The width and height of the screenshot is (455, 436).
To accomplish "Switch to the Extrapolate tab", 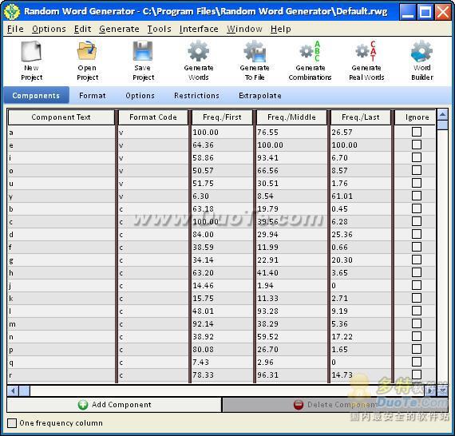I will (260, 96).
